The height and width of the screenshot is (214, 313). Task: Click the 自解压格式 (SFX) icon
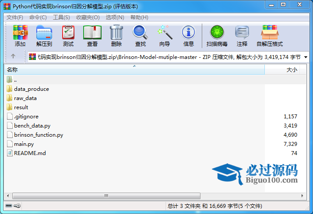coord(270,32)
